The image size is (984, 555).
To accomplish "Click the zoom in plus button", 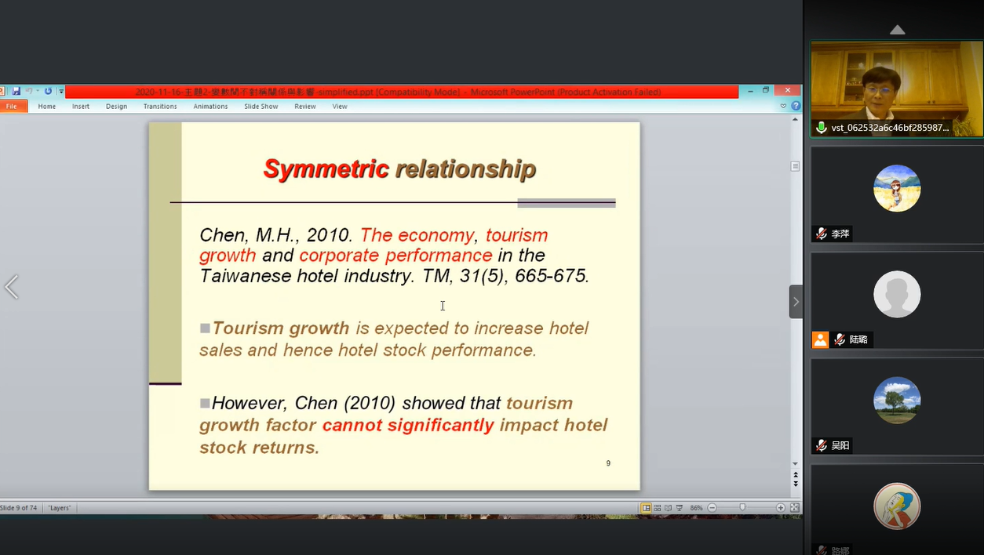I will coord(781,508).
